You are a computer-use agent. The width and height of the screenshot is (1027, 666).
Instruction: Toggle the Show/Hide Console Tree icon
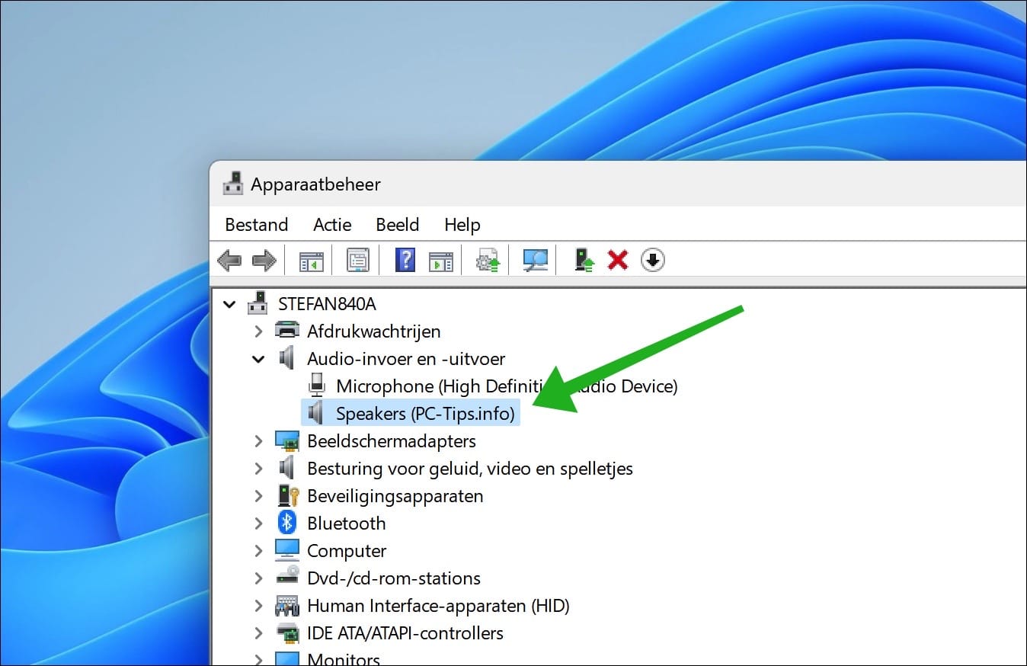coord(310,260)
